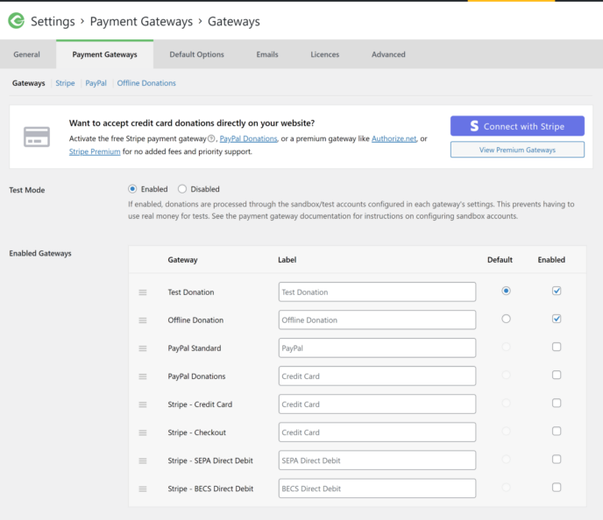Enable the PayPal Standard gateway
The height and width of the screenshot is (520, 603).
tap(557, 347)
